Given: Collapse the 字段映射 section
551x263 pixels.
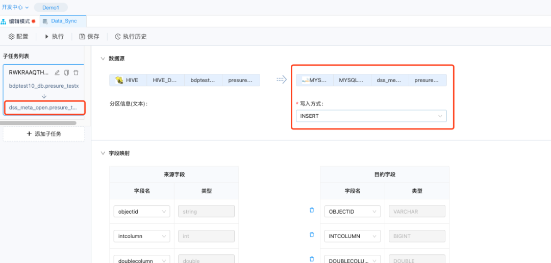Looking at the screenshot, I should coord(103,153).
